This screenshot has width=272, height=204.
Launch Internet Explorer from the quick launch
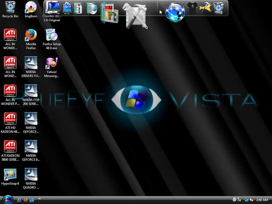[x=19, y=200]
